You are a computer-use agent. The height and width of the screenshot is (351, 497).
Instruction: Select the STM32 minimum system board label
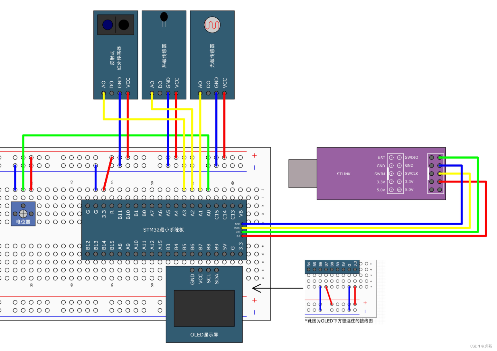pyautogui.click(x=164, y=230)
